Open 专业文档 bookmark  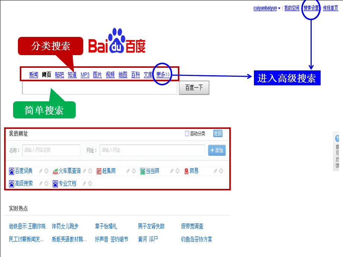(x=67, y=183)
